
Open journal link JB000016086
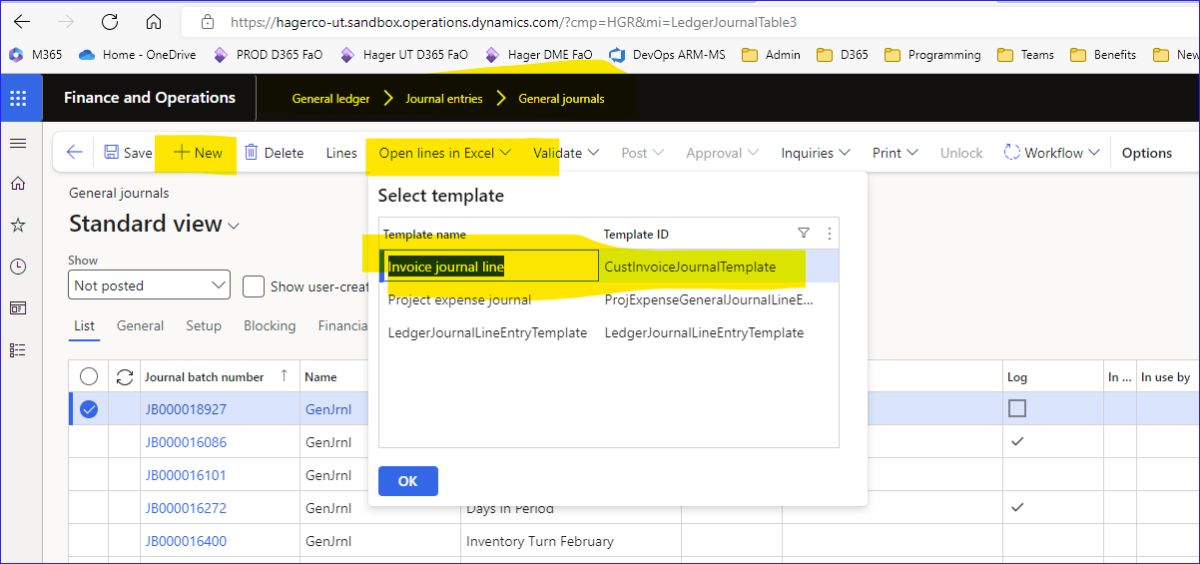(186, 442)
